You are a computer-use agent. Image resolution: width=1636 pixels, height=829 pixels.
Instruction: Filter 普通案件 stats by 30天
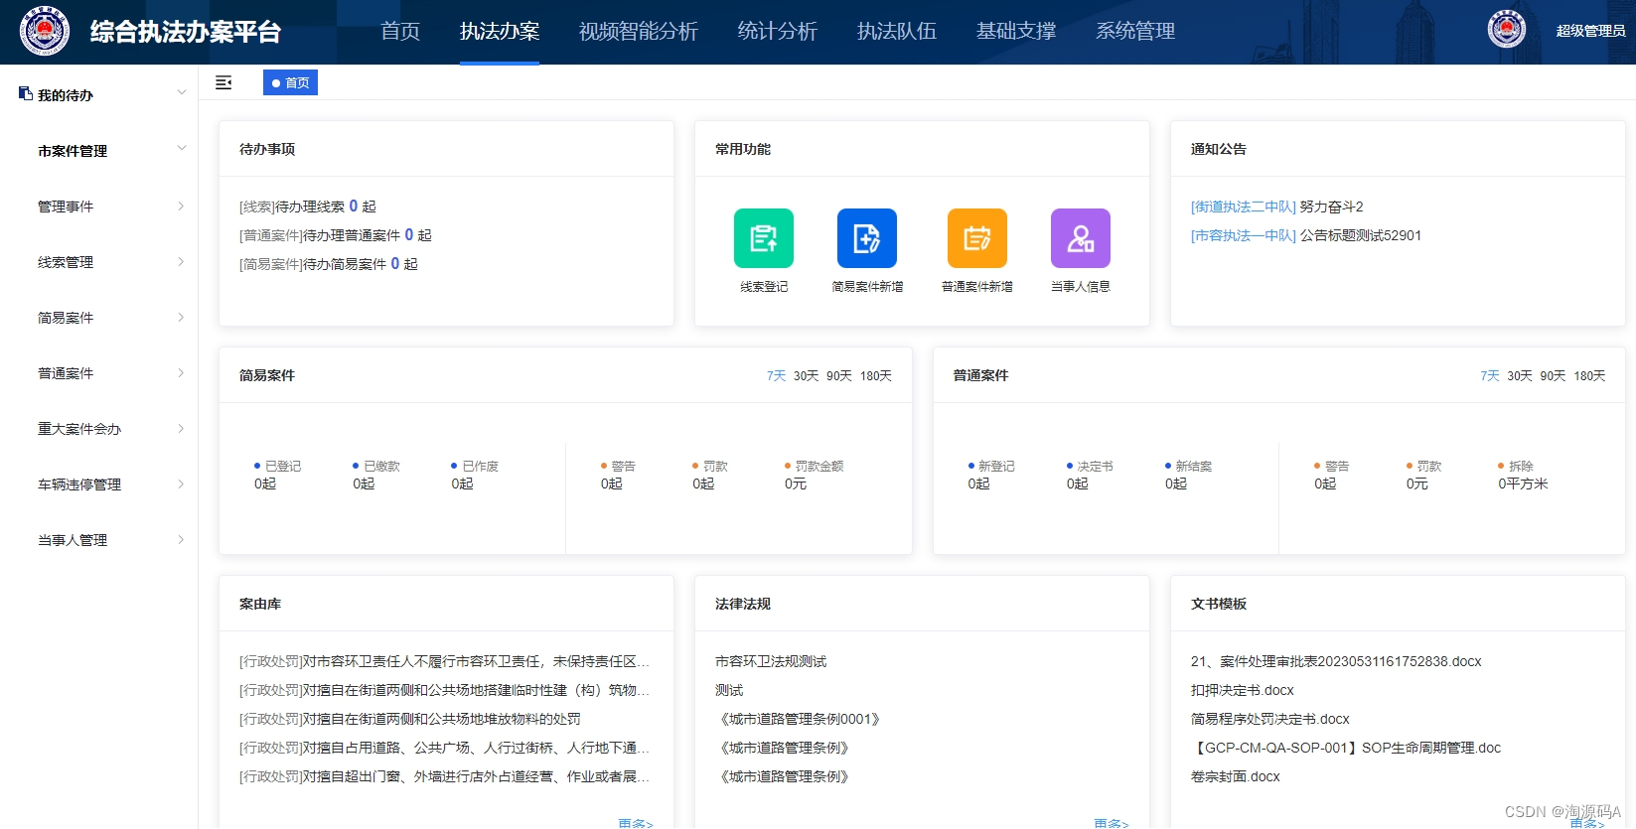(x=1520, y=375)
